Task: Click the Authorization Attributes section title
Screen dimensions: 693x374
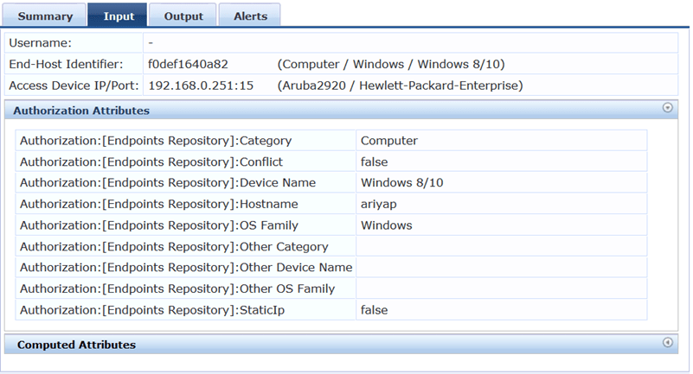Action: pyautogui.click(x=81, y=111)
